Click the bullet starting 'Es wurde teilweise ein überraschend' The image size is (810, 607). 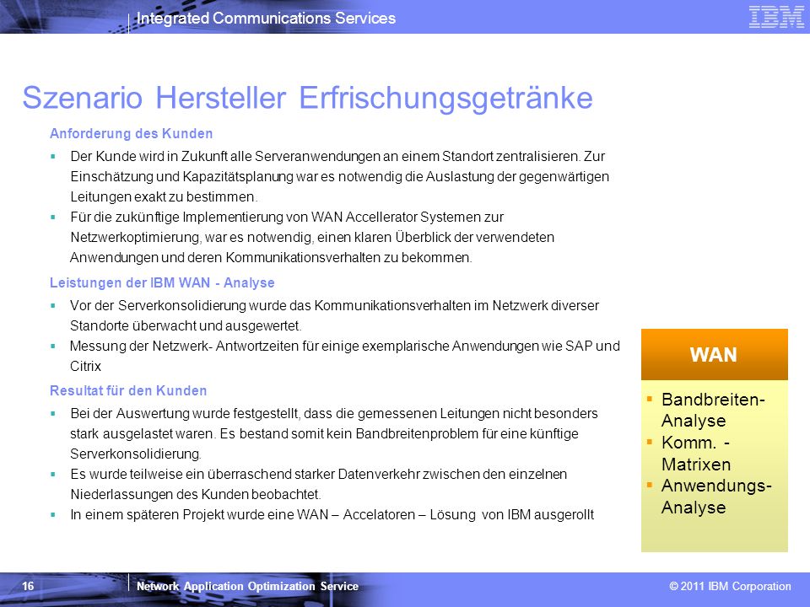pos(319,484)
